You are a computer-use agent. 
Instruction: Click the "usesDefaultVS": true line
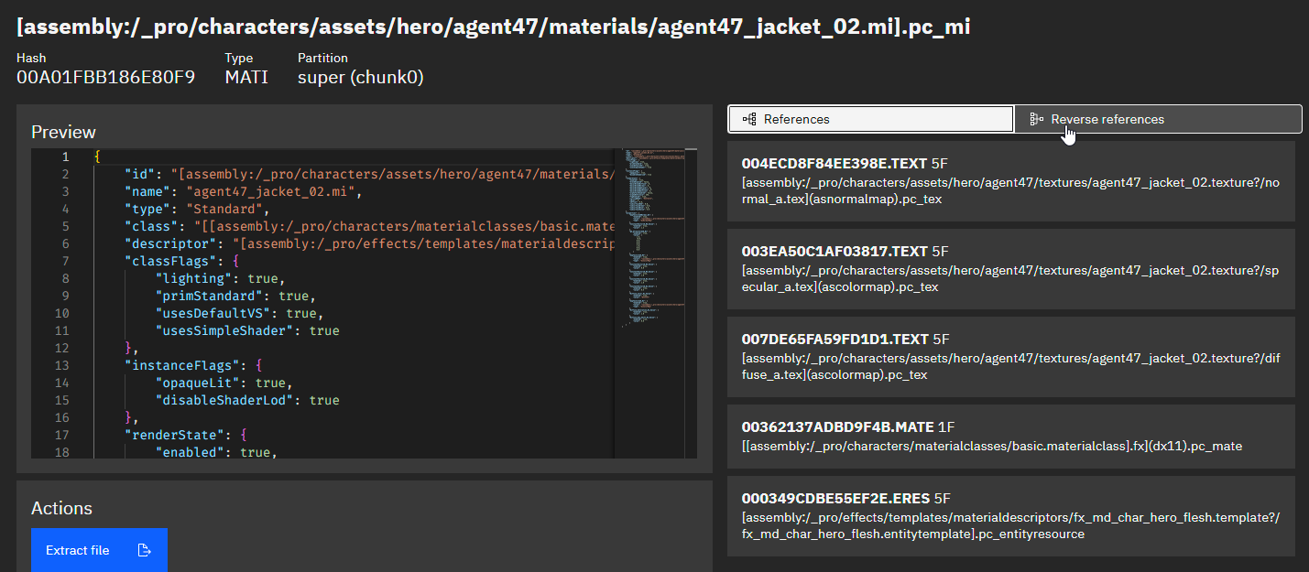point(239,313)
